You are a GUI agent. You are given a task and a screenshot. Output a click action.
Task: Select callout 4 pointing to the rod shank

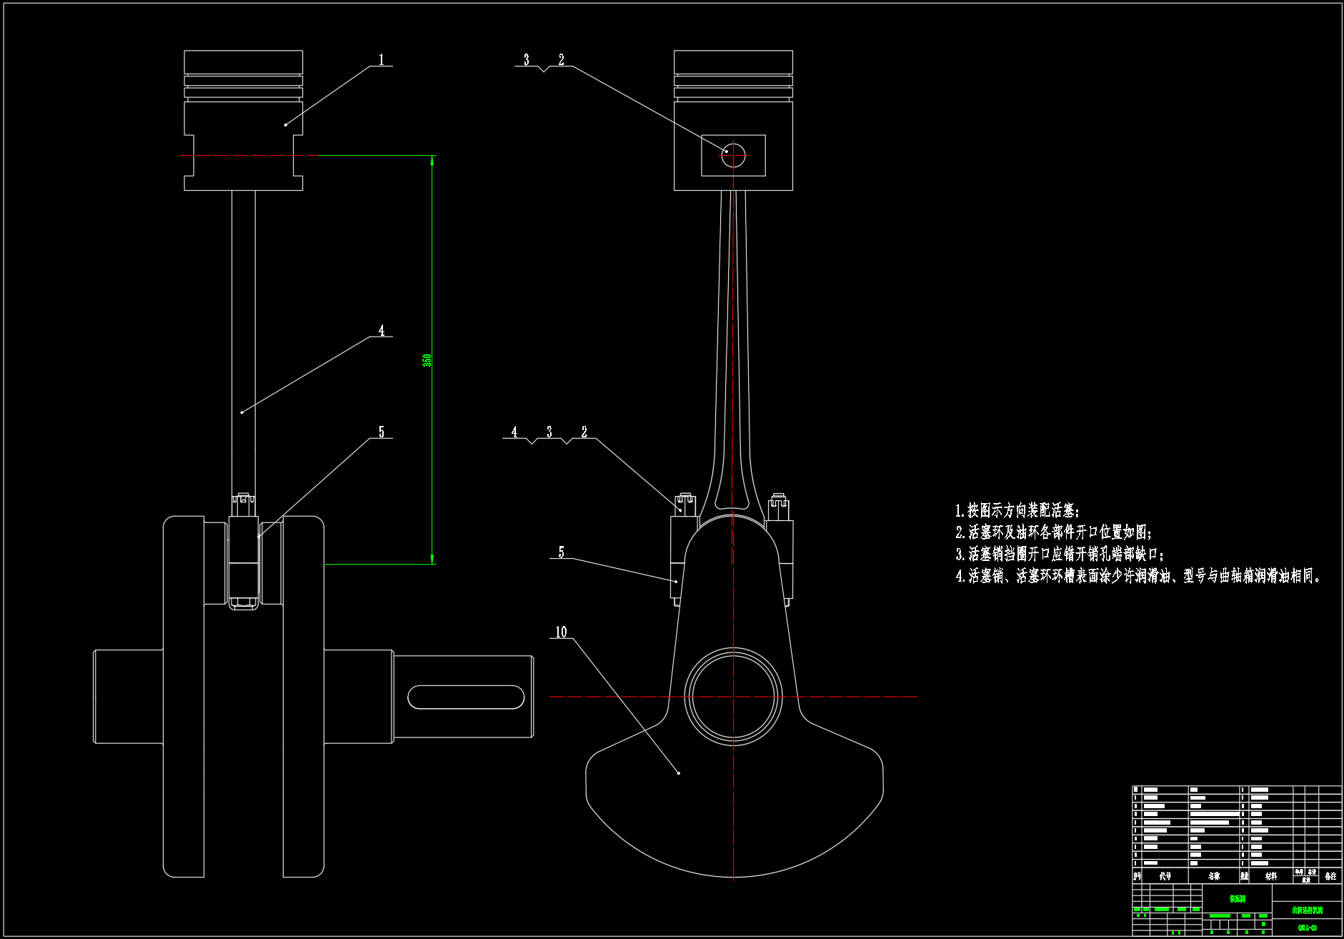pos(382,330)
